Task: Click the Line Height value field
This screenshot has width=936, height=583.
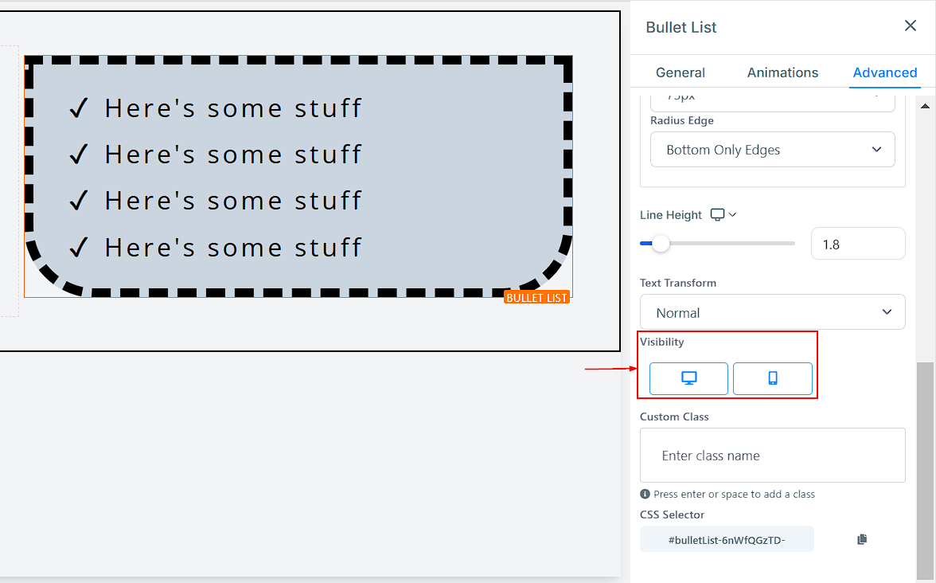Action: click(857, 245)
